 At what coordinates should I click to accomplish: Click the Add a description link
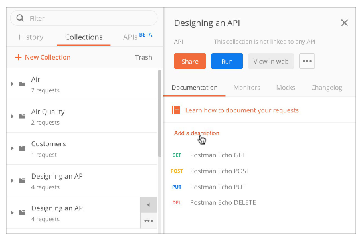click(x=197, y=133)
